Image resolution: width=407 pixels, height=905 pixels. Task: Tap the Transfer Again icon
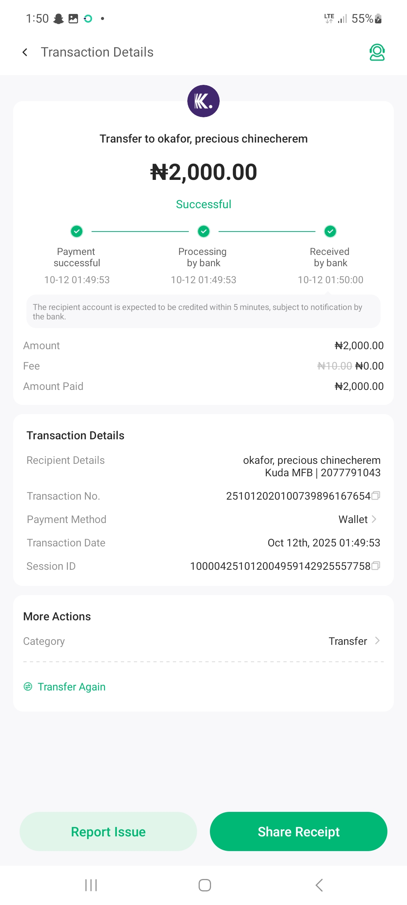point(28,687)
